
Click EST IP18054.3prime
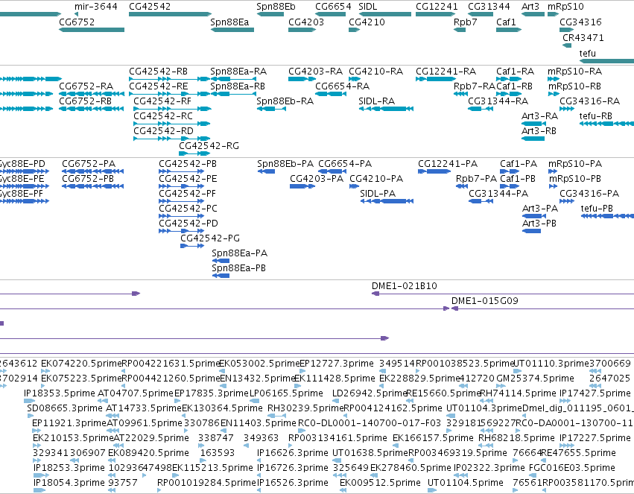39,490
